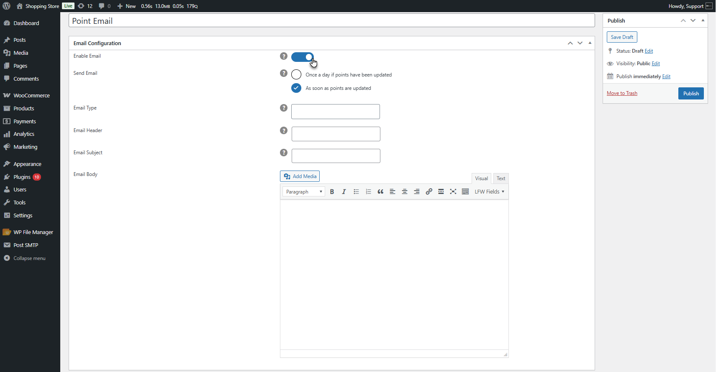Viewport: 716px width, 372px height.
Task: Click the numbered list icon
Action: [x=368, y=191]
